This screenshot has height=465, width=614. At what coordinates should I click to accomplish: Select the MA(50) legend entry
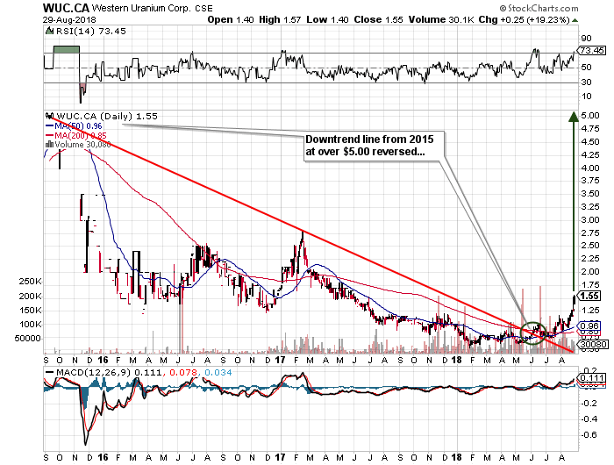click(x=78, y=125)
